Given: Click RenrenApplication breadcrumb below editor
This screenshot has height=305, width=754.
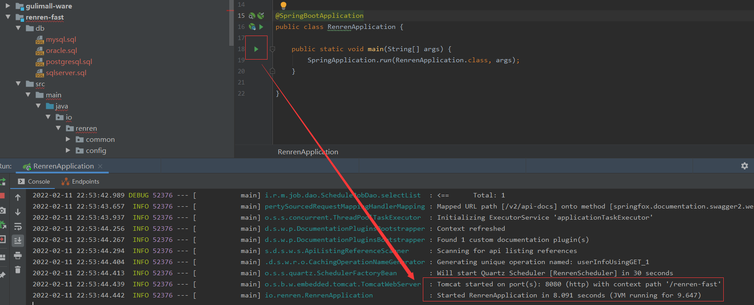Looking at the screenshot, I should pos(308,152).
